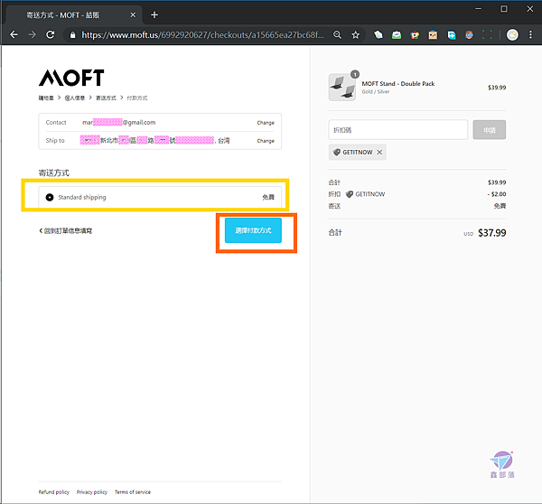The width and height of the screenshot is (542, 504).
Task: Click the first light-blue extension icon
Action: coord(378,34)
